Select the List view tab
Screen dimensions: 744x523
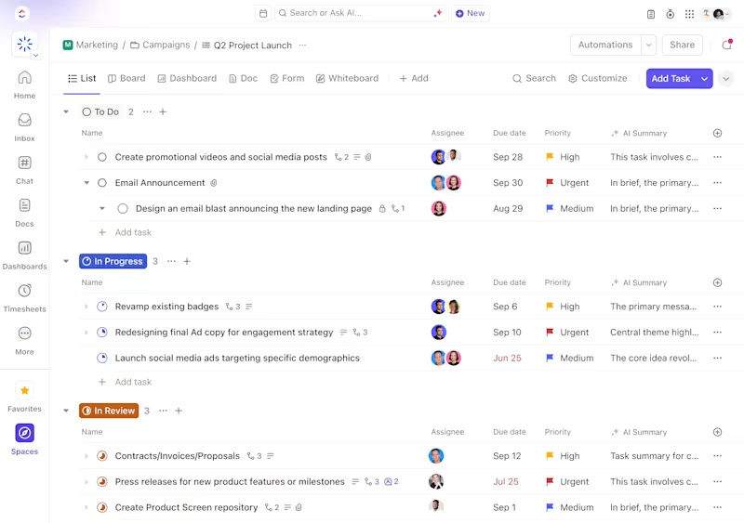(x=82, y=78)
